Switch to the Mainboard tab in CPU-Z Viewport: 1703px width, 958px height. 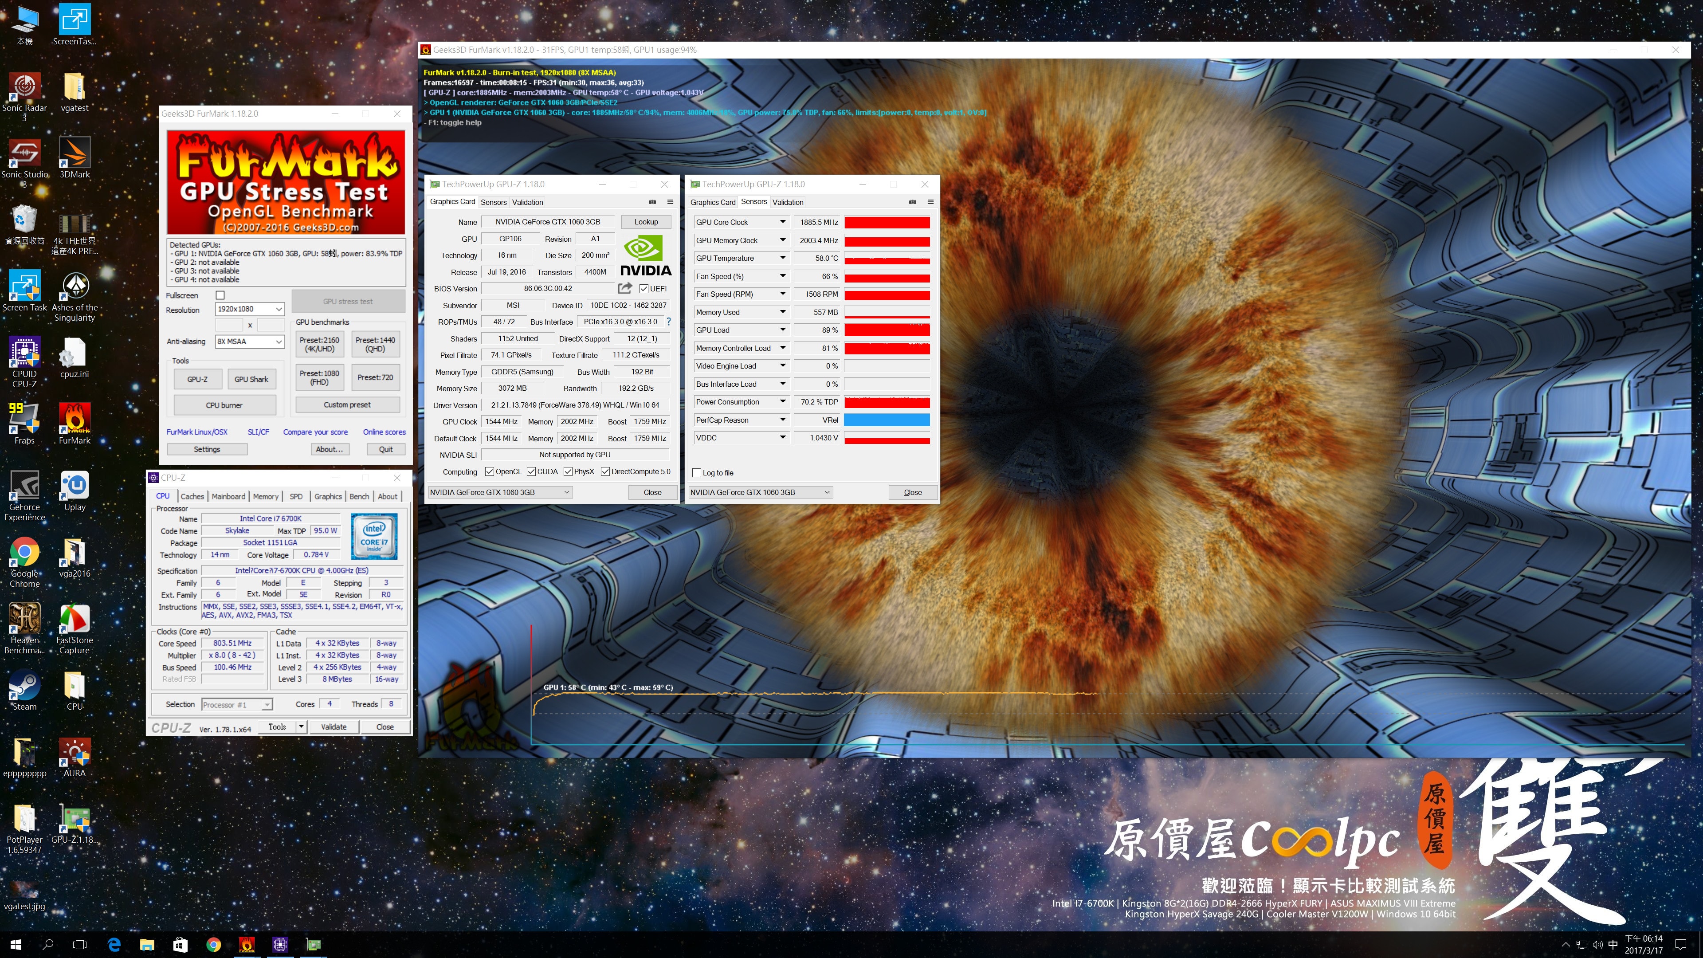coord(229,496)
